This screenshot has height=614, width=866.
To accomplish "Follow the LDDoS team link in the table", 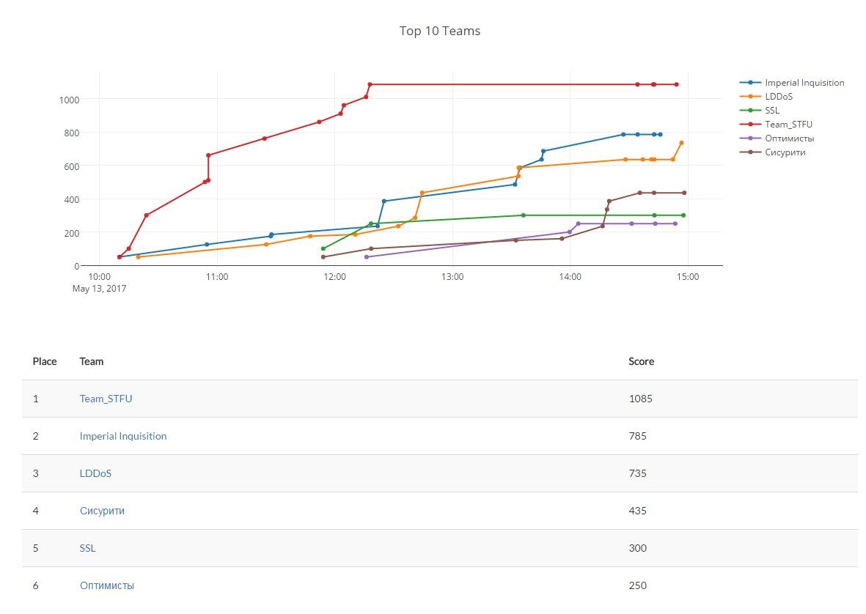I will point(95,473).
